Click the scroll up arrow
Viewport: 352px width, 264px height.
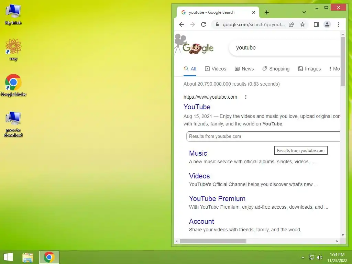[x=343, y=34]
